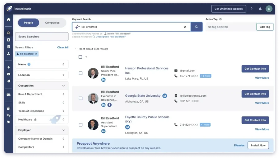Expand the Skills filter
Viewport: 279px width, 158px height.
click(42, 103)
